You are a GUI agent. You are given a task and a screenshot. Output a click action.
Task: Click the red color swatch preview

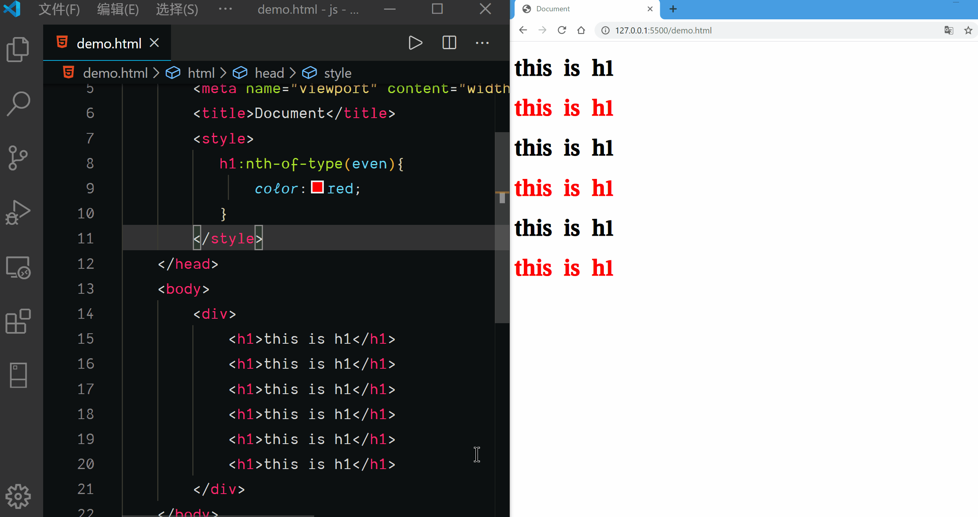(317, 187)
